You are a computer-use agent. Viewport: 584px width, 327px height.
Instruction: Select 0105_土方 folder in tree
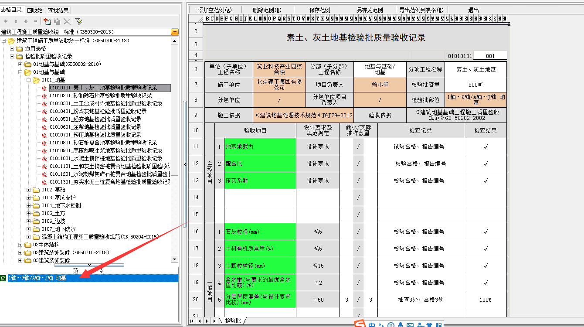coord(53,213)
